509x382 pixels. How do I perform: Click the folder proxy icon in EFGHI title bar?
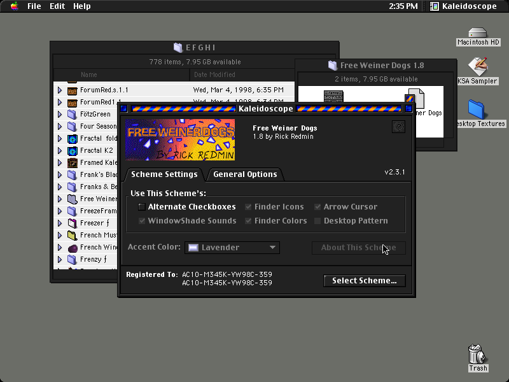coord(178,48)
